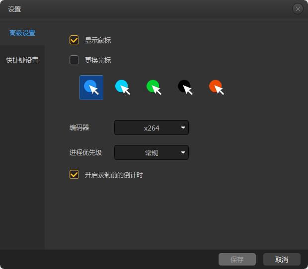Open the 编码器 x264 dropdown
Screen dimensions: 308x269
pos(152,128)
